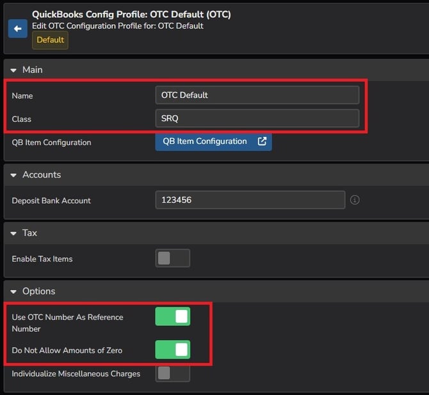The width and height of the screenshot is (429, 395).
Task: Click the info icon beside Deposit Bank Account
Action: 355,200
